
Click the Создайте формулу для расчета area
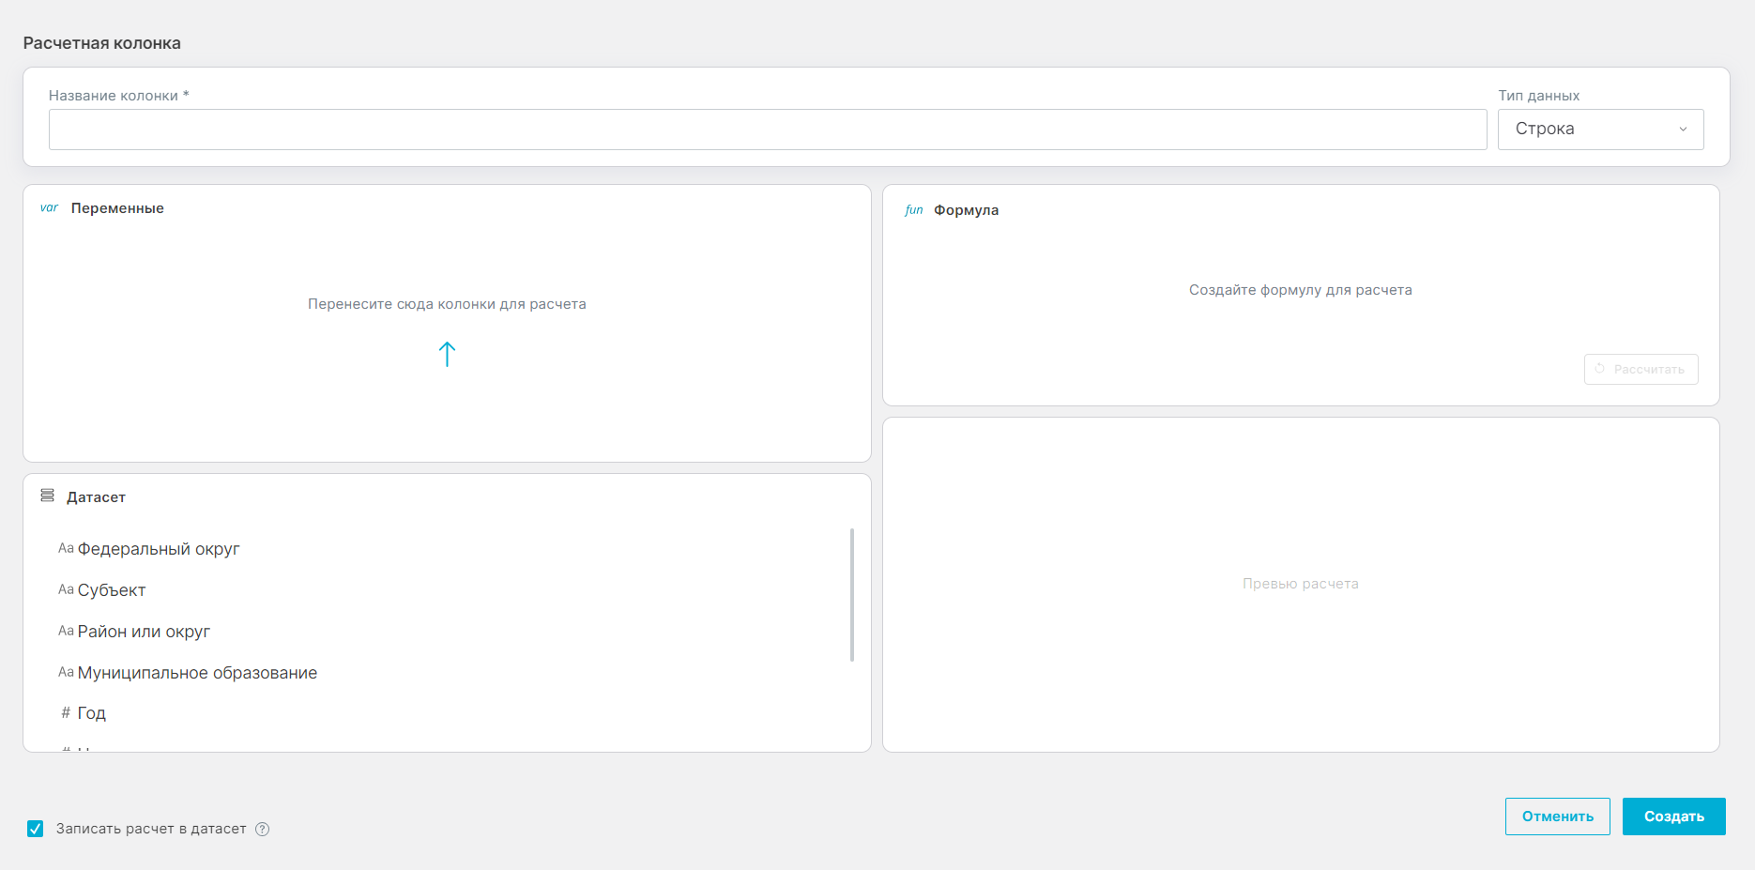click(1300, 290)
